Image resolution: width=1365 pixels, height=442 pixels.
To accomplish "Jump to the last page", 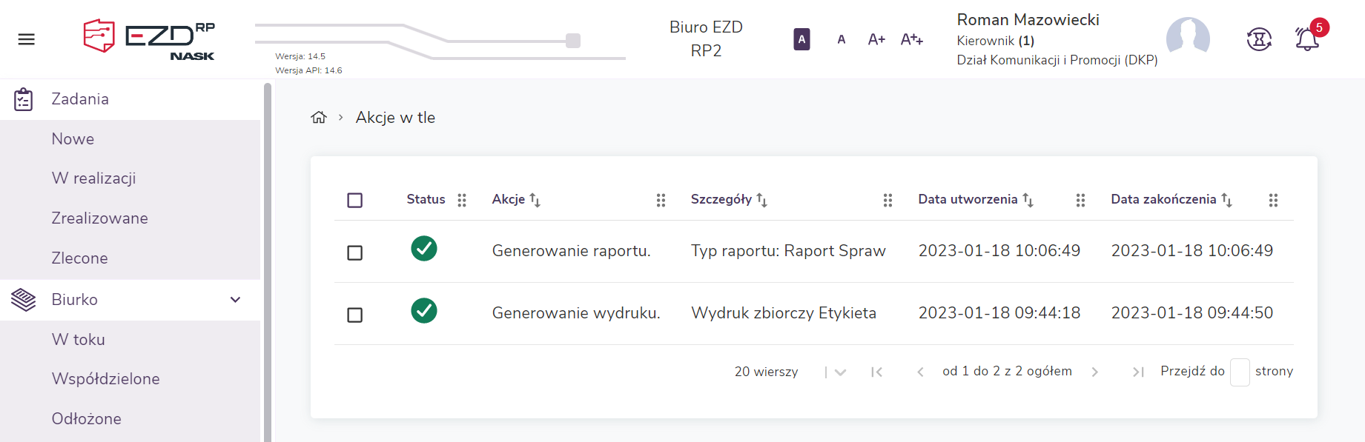I will point(1138,372).
